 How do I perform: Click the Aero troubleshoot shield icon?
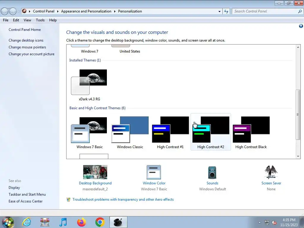(69, 199)
